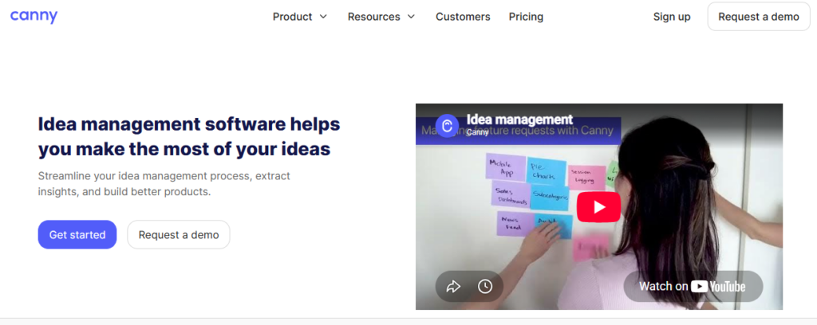This screenshot has height=325, width=817.
Task: Go to the Pricing page
Action: 526,17
